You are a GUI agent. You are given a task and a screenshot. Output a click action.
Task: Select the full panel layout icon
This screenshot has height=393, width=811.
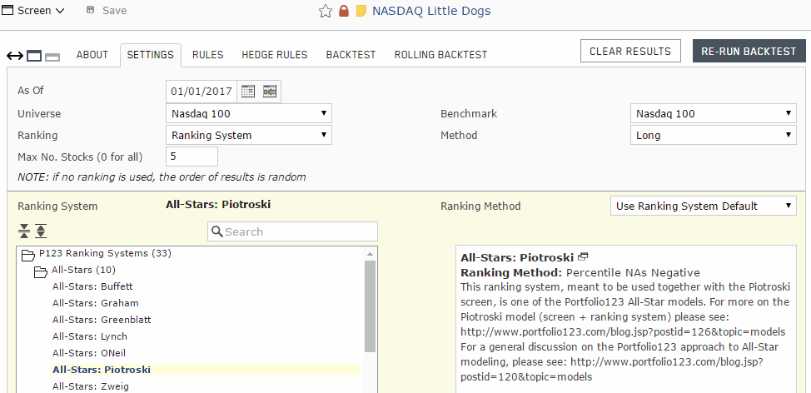point(34,56)
